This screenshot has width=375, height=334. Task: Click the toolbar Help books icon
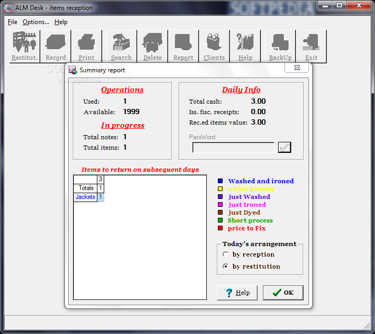click(x=245, y=47)
